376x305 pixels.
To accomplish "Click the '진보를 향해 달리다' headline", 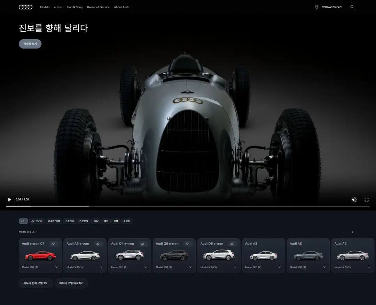I will click(x=53, y=28).
